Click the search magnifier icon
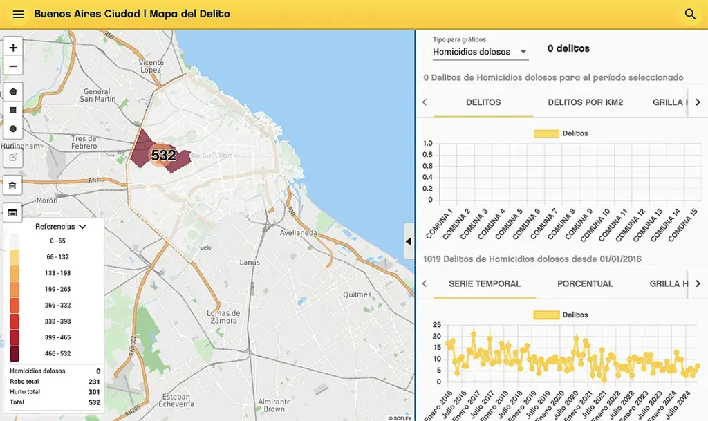 tap(689, 14)
